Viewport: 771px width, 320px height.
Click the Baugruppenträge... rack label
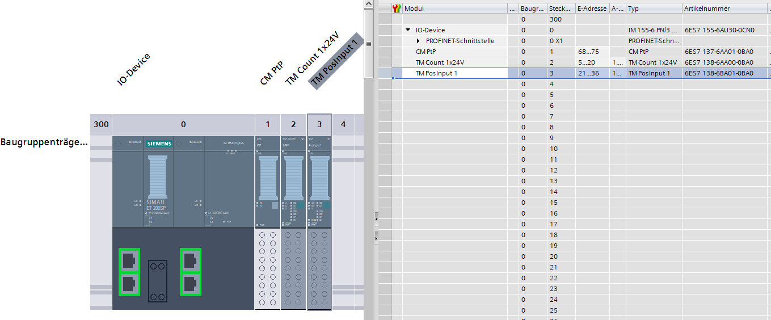coord(44,142)
